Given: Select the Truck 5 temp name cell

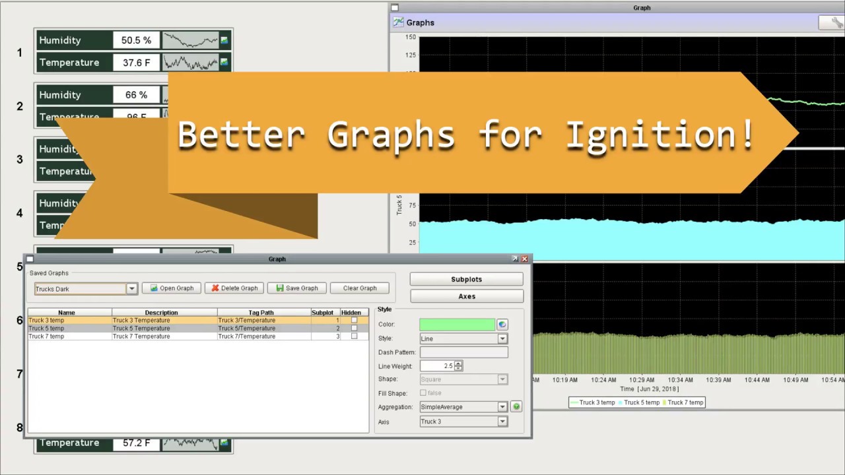Looking at the screenshot, I should (69, 328).
